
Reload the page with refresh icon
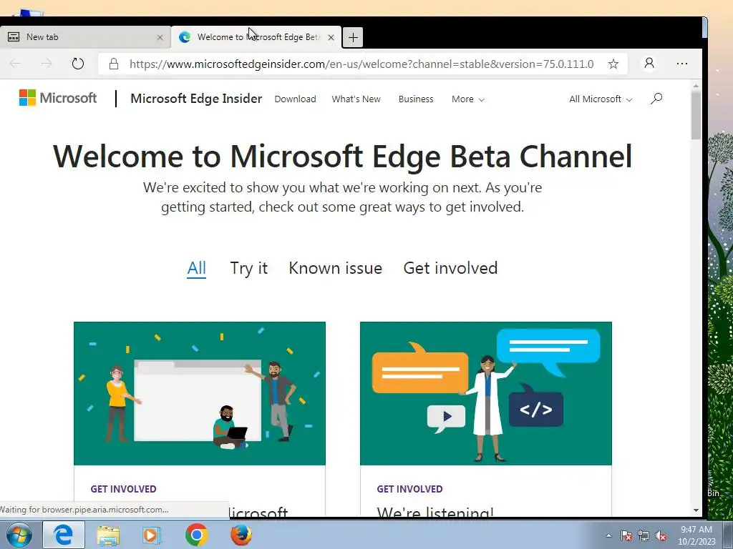77,64
